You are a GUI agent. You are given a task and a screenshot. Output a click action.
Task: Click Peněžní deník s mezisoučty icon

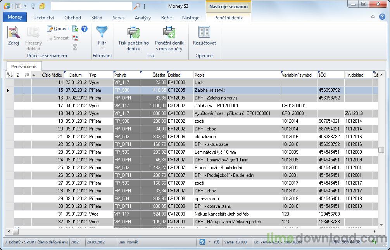[169, 32]
